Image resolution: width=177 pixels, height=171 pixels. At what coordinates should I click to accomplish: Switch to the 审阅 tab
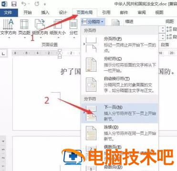142,12
